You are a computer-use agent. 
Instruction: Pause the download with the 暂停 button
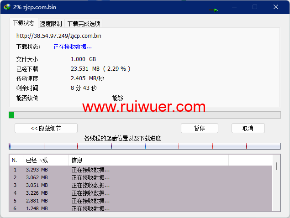click(x=199, y=128)
